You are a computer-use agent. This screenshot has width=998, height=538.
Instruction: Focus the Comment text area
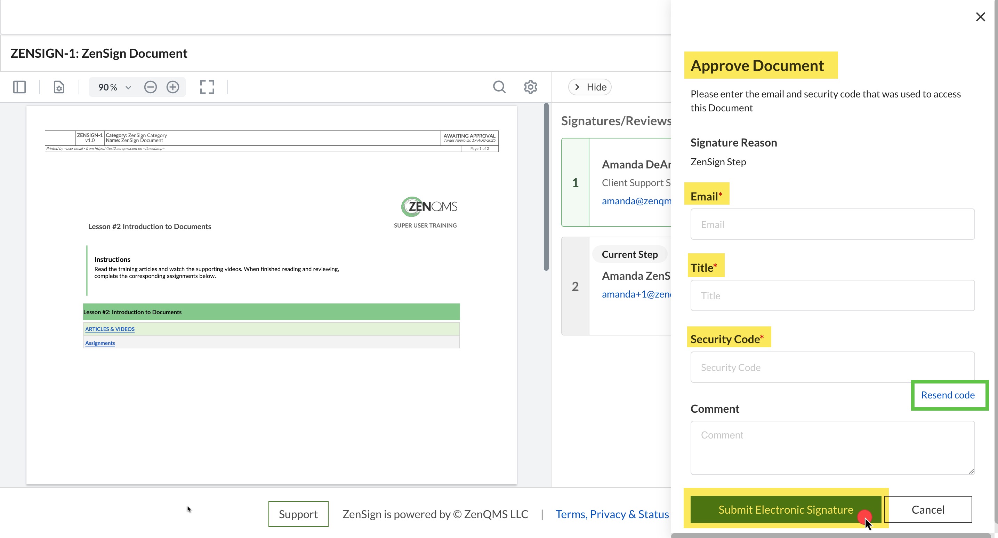pos(832,448)
